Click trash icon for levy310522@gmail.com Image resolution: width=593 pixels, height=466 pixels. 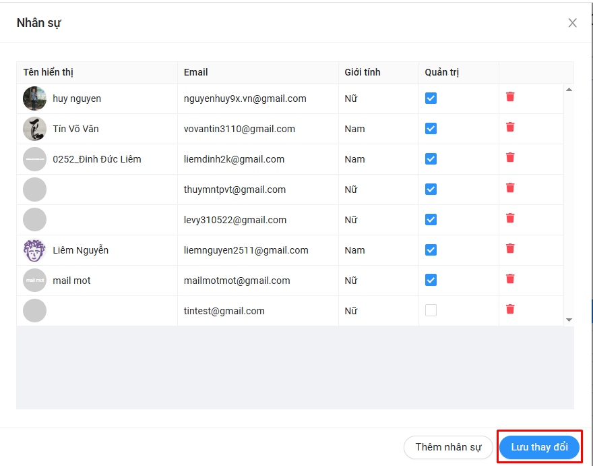click(x=510, y=219)
